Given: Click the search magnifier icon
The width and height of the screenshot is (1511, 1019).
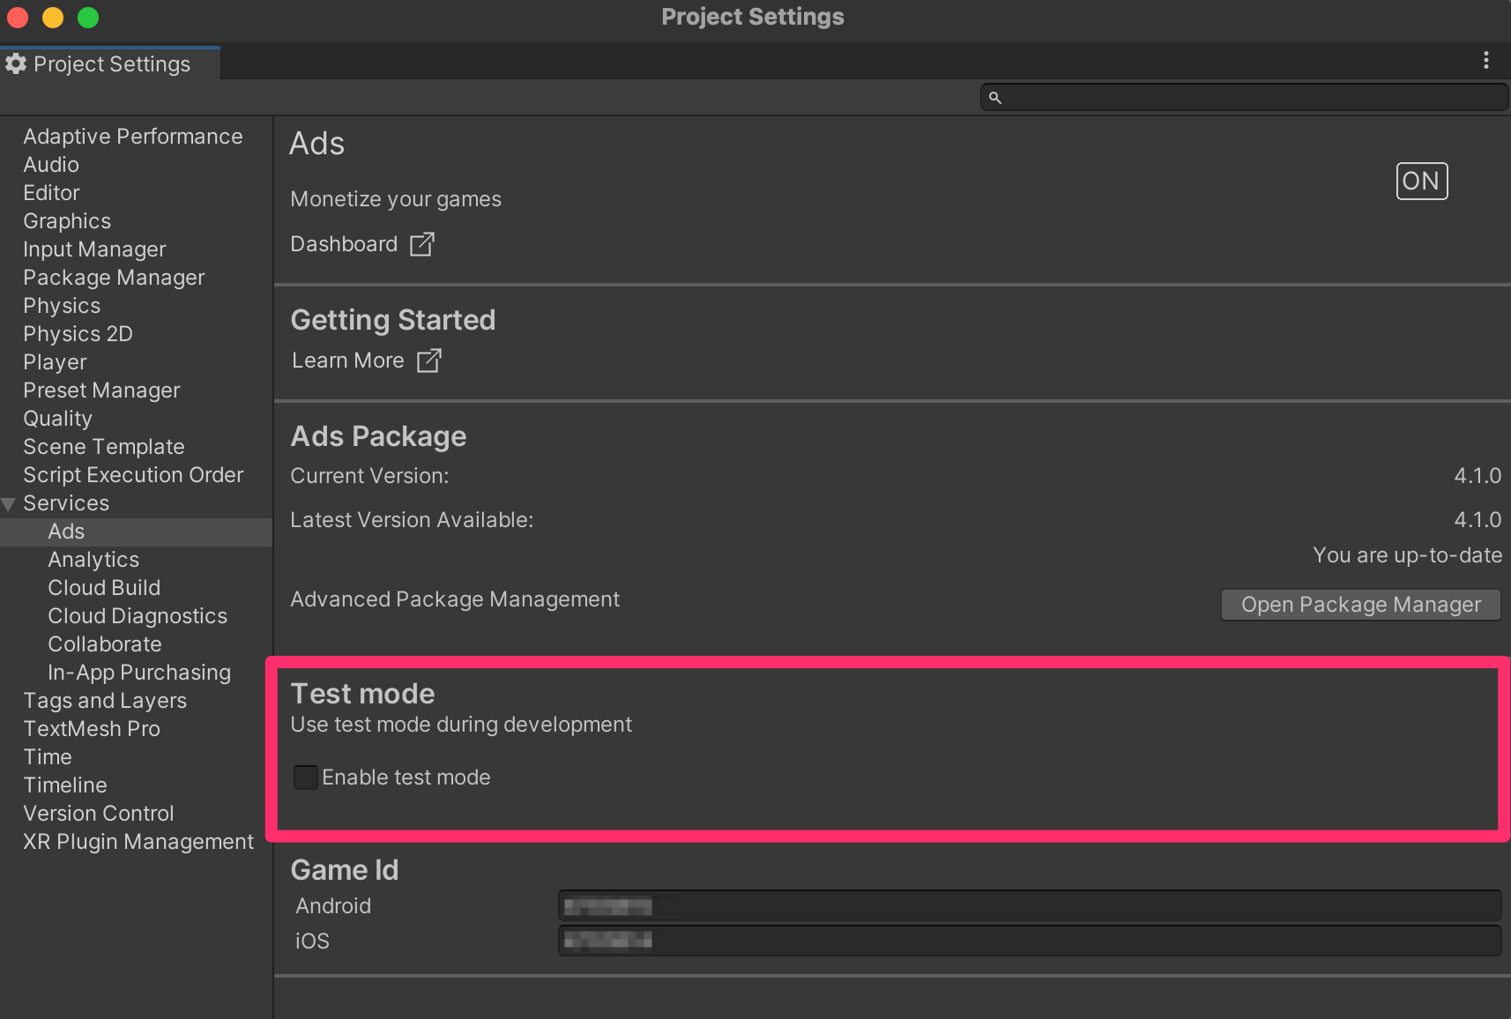Looking at the screenshot, I should coord(995,98).
